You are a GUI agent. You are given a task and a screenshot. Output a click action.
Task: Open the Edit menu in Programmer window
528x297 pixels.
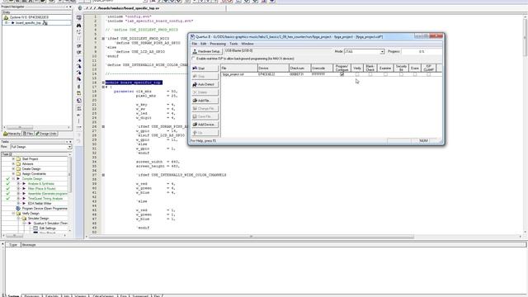coord(204,44)
